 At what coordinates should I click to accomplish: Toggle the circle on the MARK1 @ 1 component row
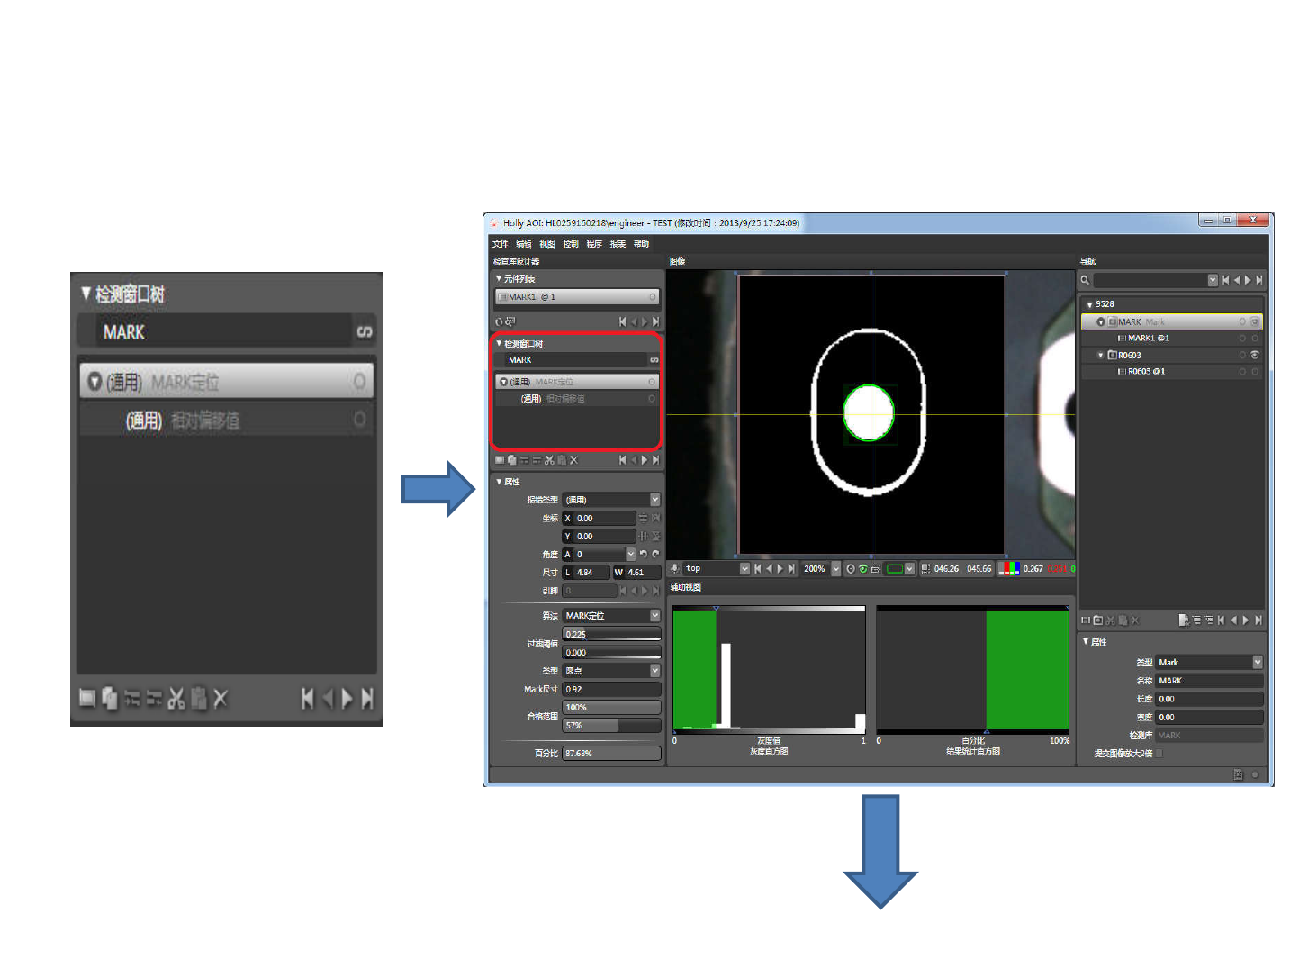652,297
